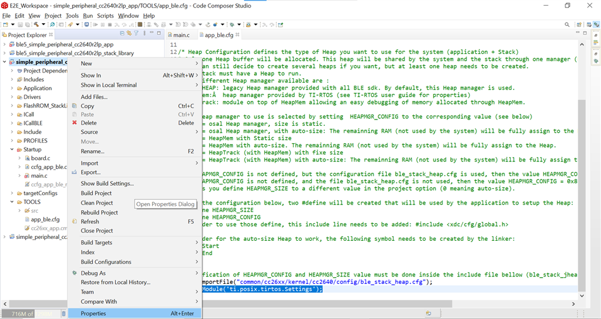Open the dropdown next to the rocket icon

pos(78,24)
